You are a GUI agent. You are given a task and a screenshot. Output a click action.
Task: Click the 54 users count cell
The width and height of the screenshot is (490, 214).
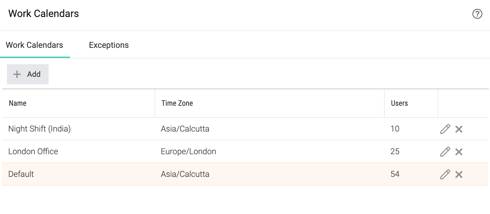point(395,174)
